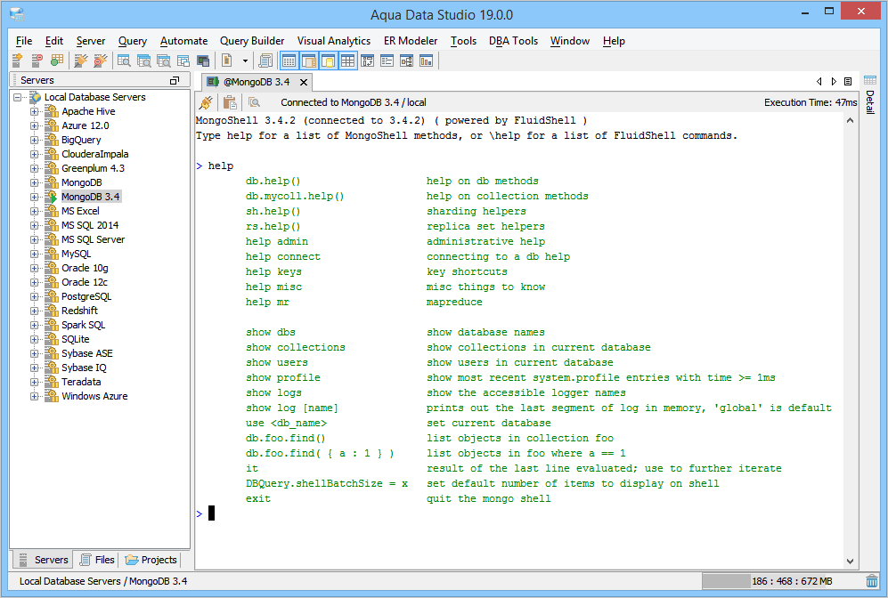Click the shell scrollbar down arrow
Viewport: 888px width, 598px height.
pos(850,562)
